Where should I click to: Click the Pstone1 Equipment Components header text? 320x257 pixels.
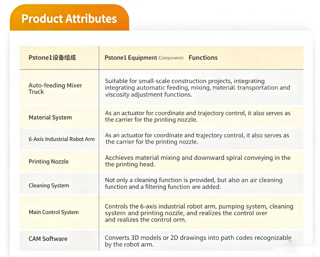pos(144,58)
